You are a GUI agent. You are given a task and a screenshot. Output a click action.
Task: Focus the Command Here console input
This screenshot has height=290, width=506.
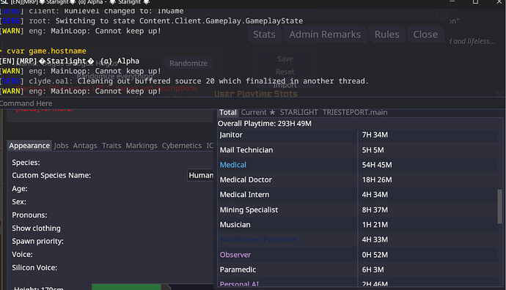252,103
